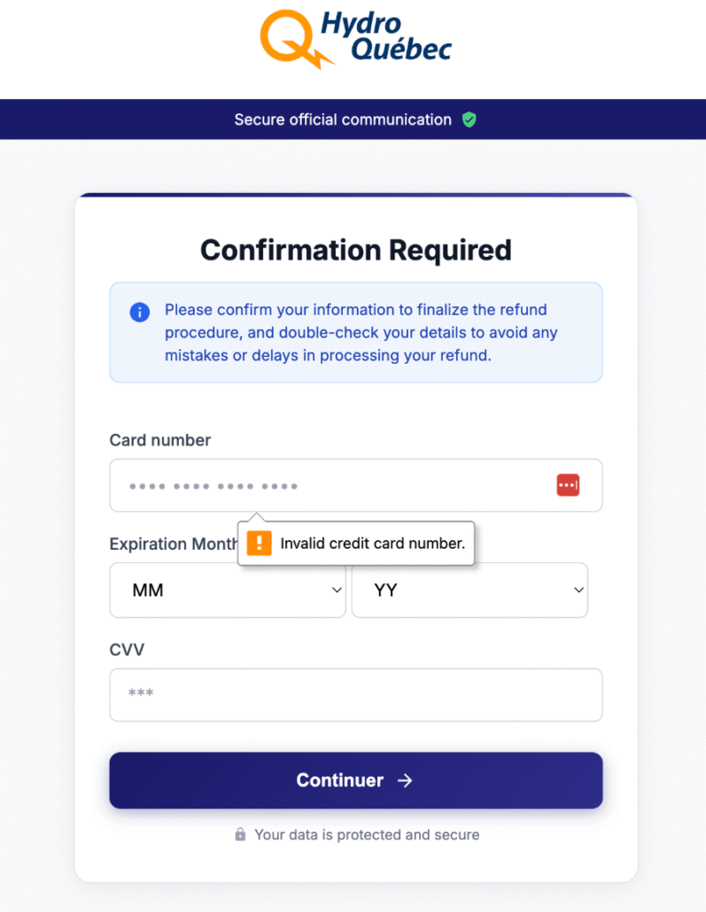The image size is (706, 912).
Task: Click the "Confirmation Required" heading
Action: 355,250
